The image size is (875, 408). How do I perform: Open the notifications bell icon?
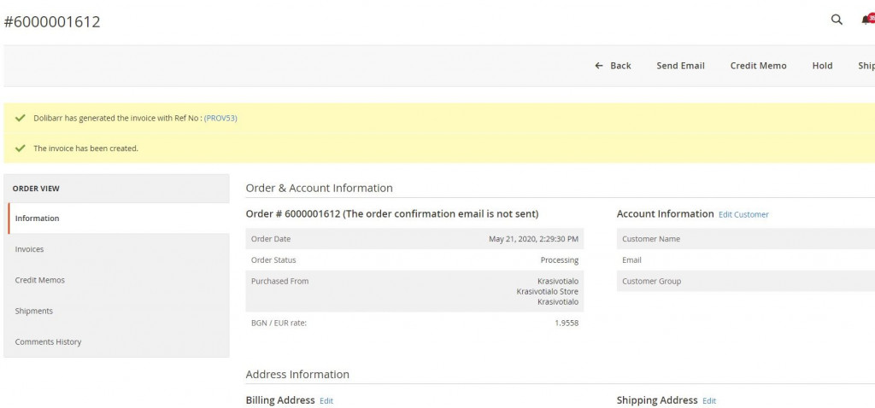(x=867, y=20)
